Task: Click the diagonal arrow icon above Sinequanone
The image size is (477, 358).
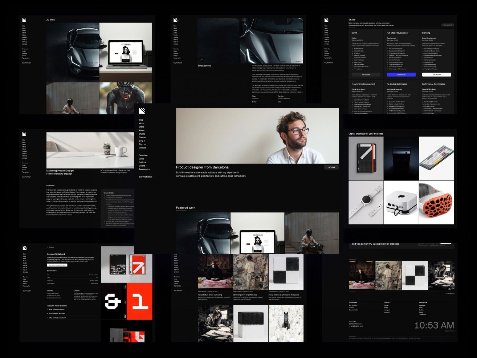Action: tap(201, 60)
